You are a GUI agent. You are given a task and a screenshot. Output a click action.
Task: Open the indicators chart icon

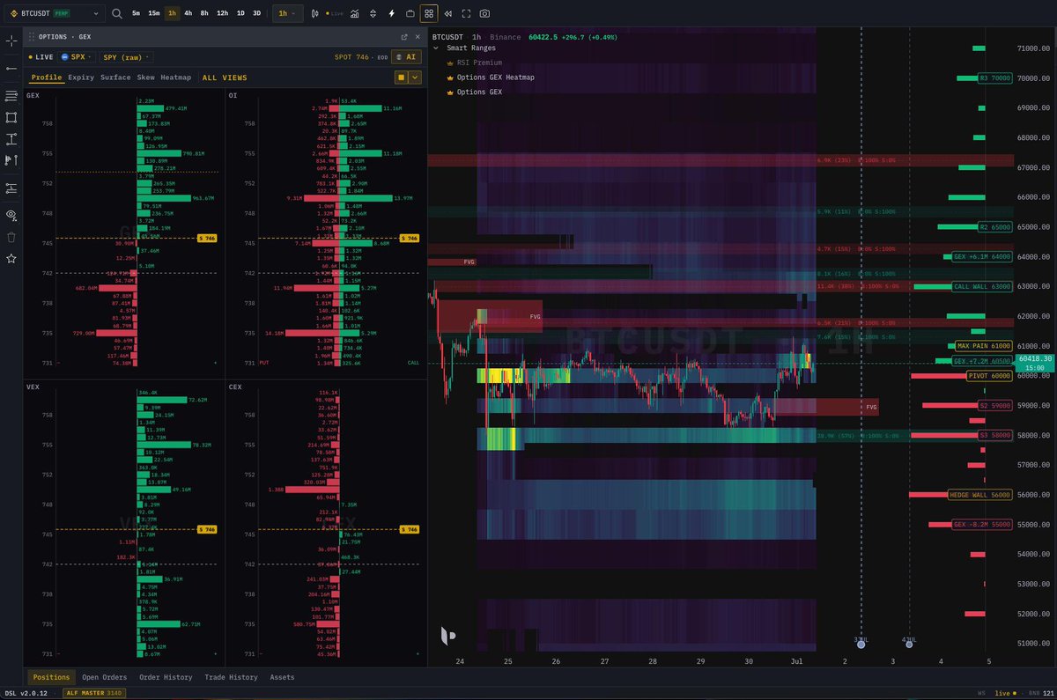(x=354, y=13)
